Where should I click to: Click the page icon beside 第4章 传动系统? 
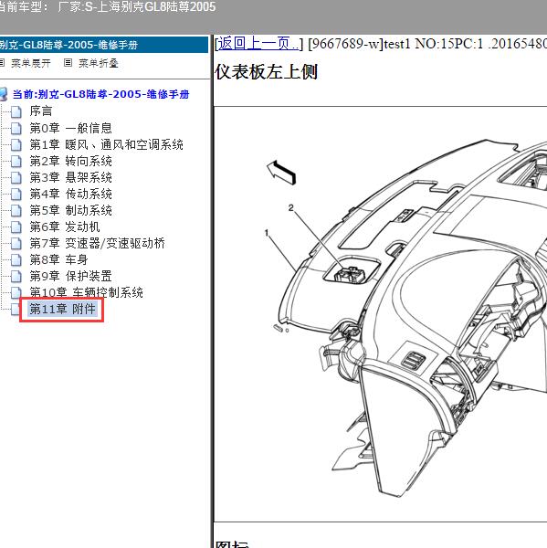16,194
